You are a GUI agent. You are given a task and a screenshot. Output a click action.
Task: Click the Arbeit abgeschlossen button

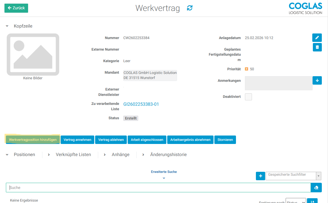coord(147,140)
